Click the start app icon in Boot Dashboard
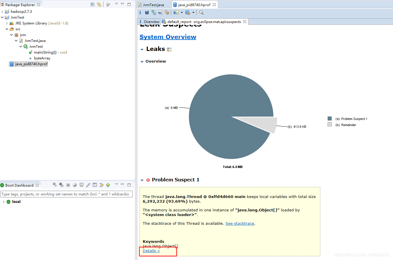This screenshot has width=393, height=260. coord(55,185)
